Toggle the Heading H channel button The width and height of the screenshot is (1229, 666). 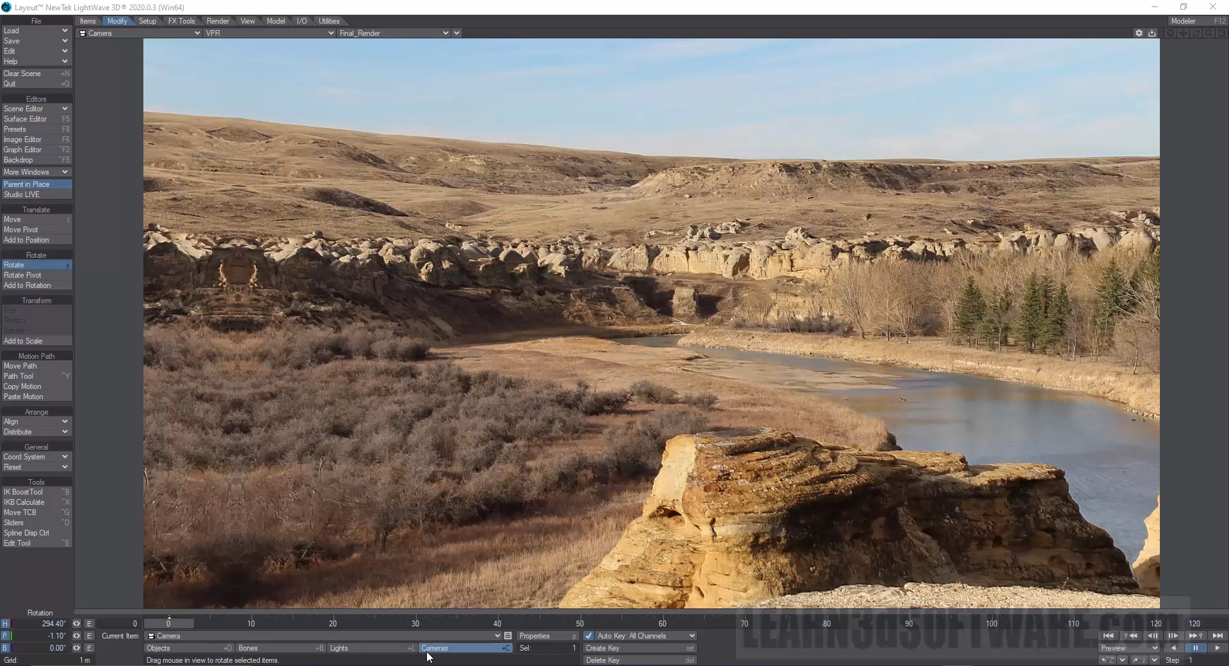tap(5, 624)
